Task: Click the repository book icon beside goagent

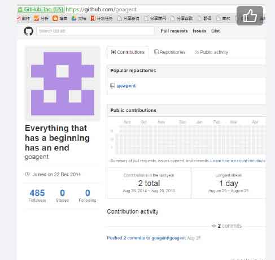Action: [112, 86]
